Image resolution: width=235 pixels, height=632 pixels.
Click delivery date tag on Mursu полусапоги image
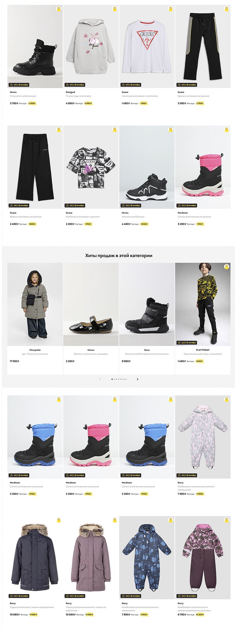point(19,85)
